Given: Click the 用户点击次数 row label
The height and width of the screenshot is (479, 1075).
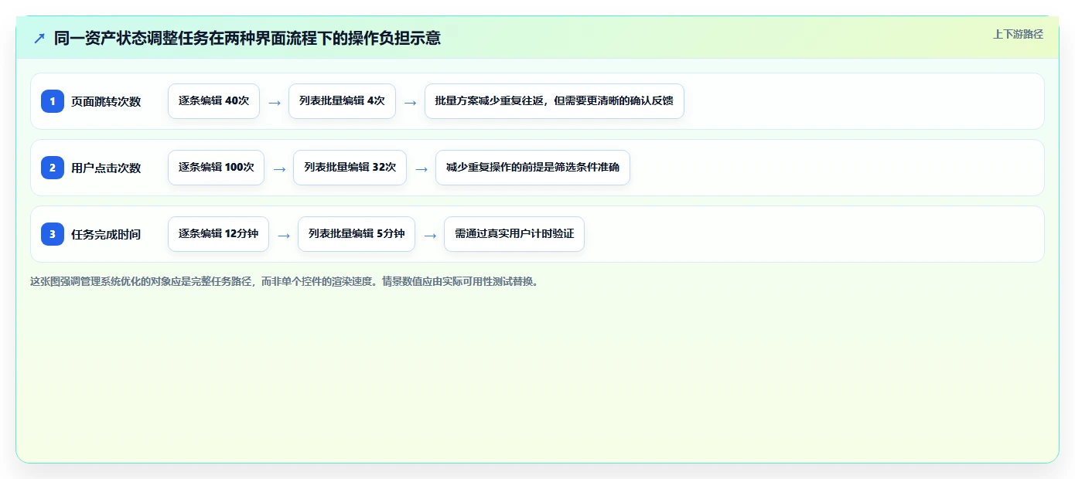Looking at the screenshot, I should click(x=106, y=168).
